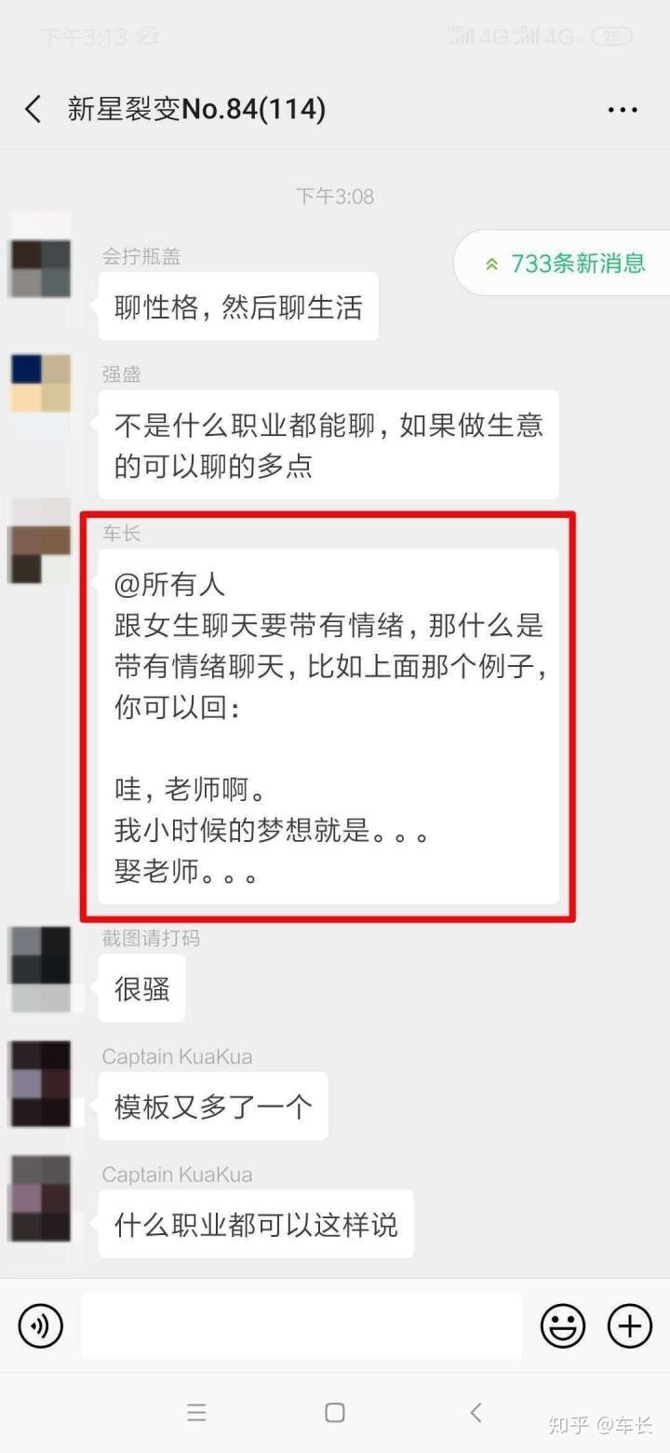This screenshot has height=1453, width=670.
Task: Jump to 733条新消息 unread messages
Action: point(564,264)
